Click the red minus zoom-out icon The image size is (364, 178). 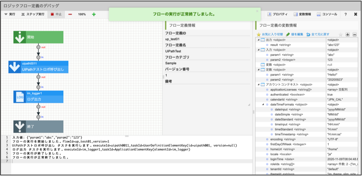click(70, 14)
